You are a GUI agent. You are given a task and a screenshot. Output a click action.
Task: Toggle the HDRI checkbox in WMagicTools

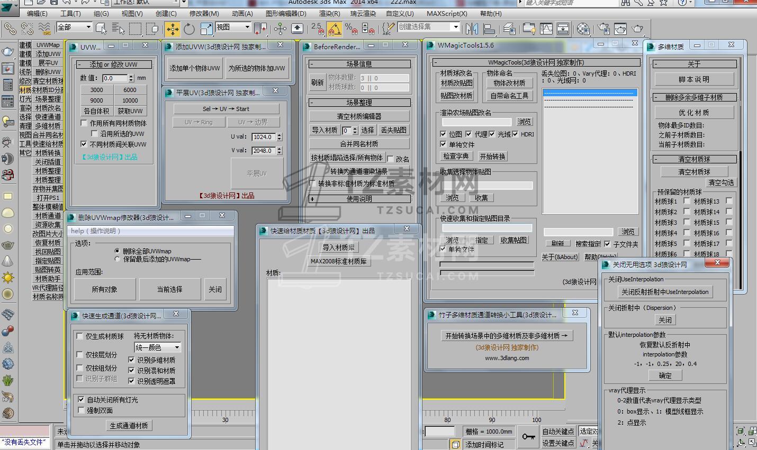coord(515,134)
